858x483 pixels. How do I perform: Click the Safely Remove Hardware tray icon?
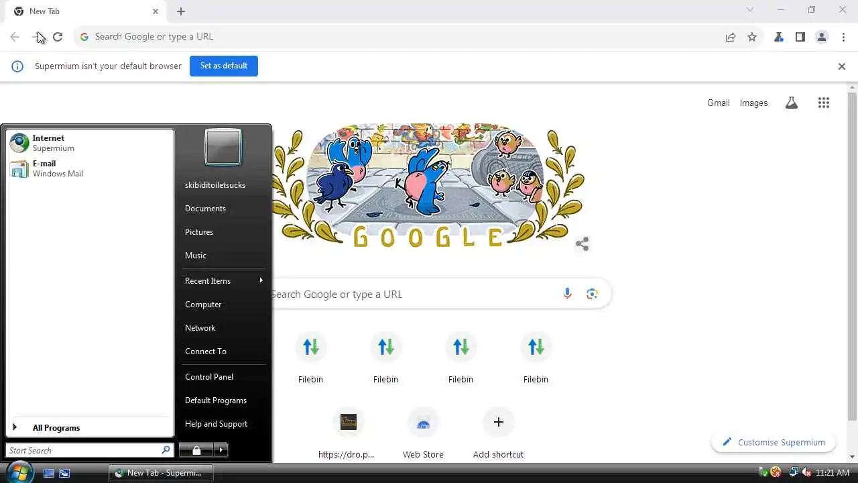[x=763, y=473]
